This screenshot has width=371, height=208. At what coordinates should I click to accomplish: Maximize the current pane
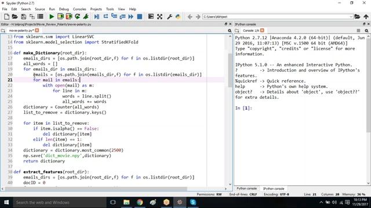[x=151, y=17]
